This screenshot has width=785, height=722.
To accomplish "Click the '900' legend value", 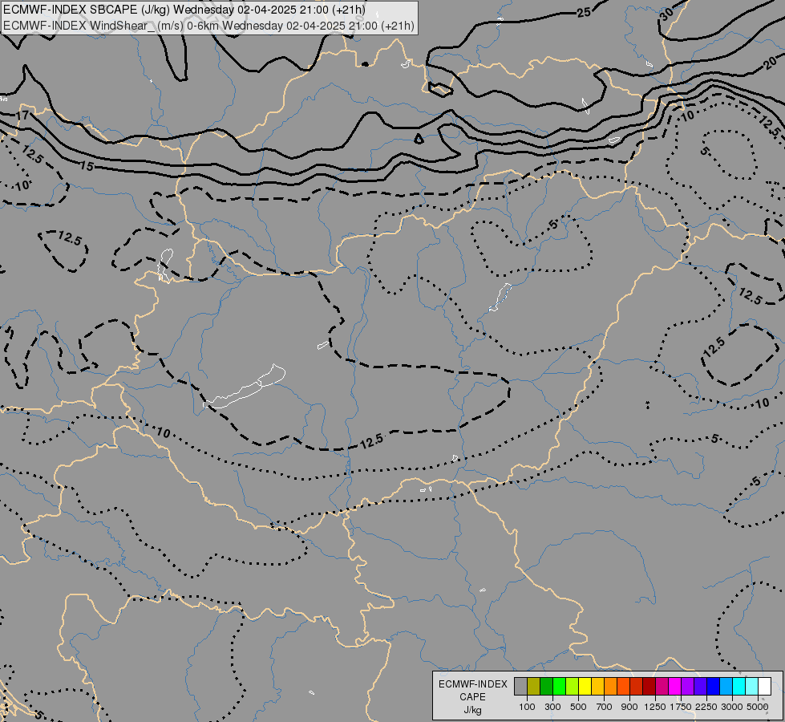I will coord(629,707).
